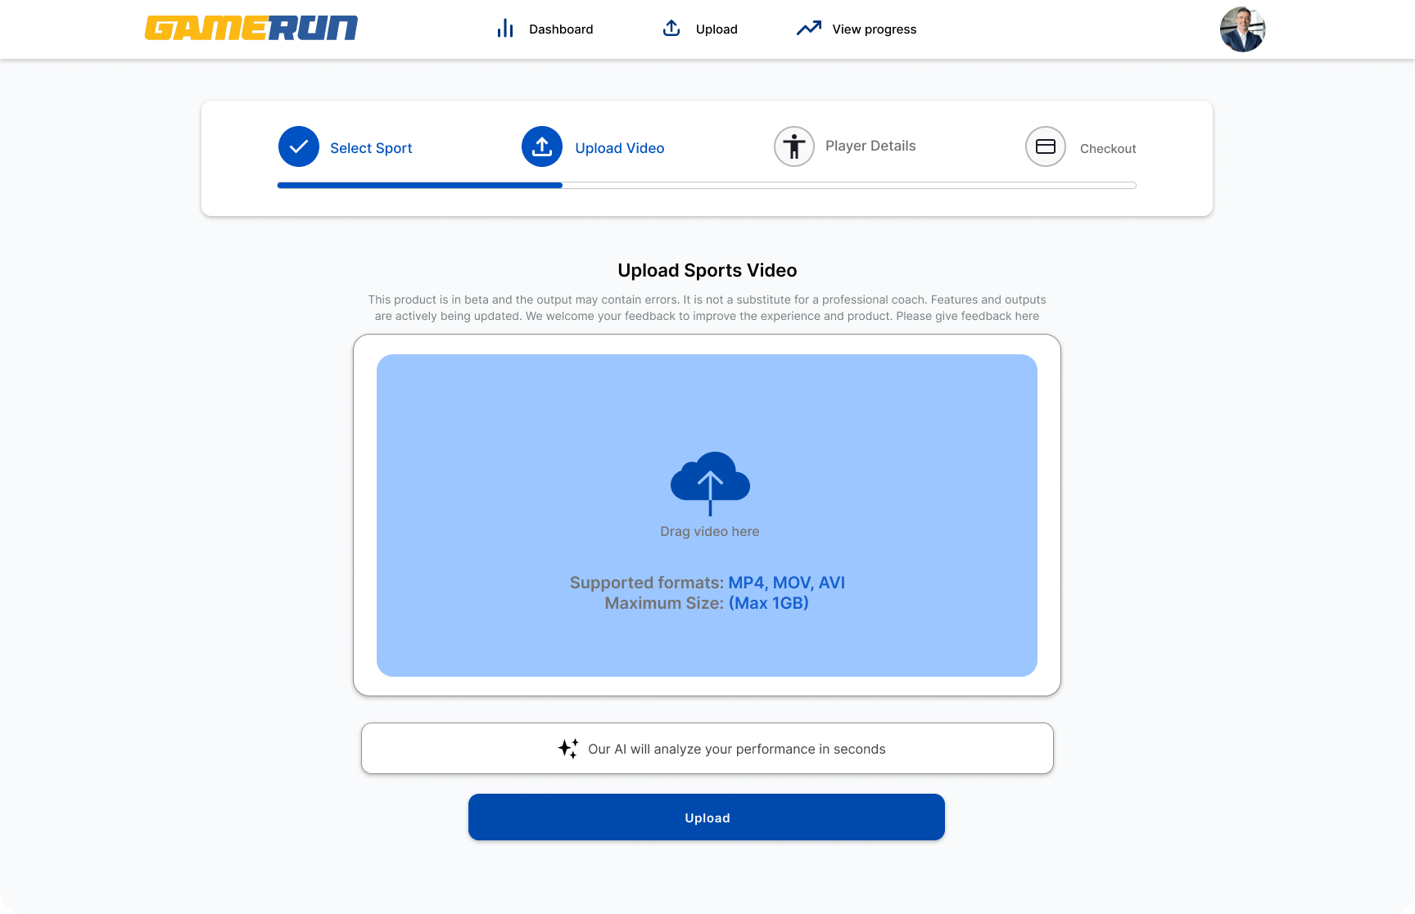The height and width of the screenshot is (914, 1415).
Task: Open the Dashboard menu item
Action: 561,29
